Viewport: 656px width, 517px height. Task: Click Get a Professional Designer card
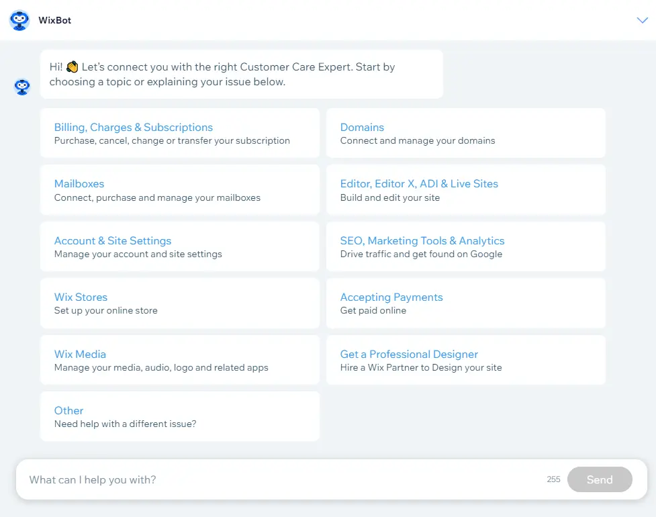[465, 360]
